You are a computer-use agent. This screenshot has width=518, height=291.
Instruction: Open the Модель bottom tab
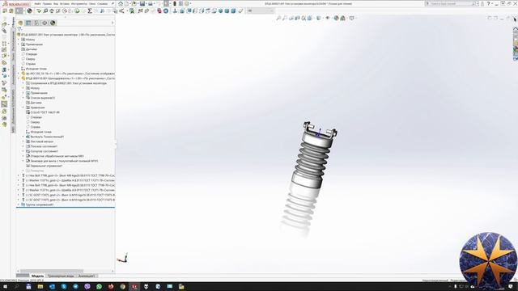coord(37,276)
